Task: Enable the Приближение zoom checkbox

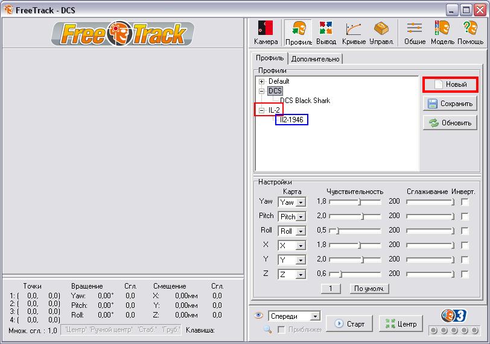Action: pos(281,330)
